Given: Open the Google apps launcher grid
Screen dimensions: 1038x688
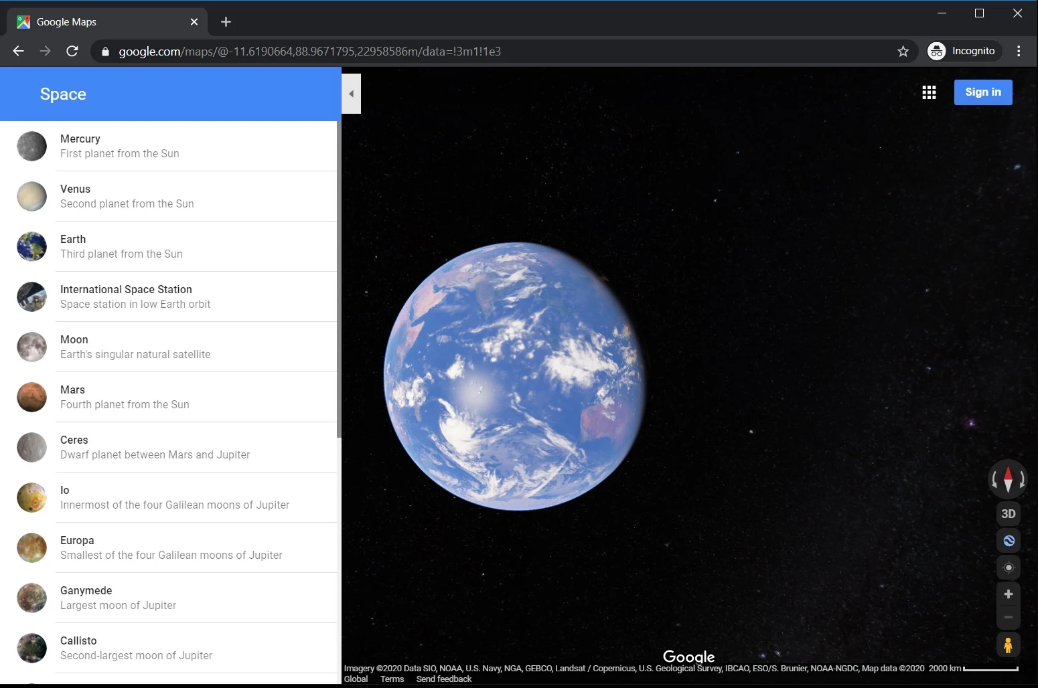Looking at the screenshot, I should point(929,92).
